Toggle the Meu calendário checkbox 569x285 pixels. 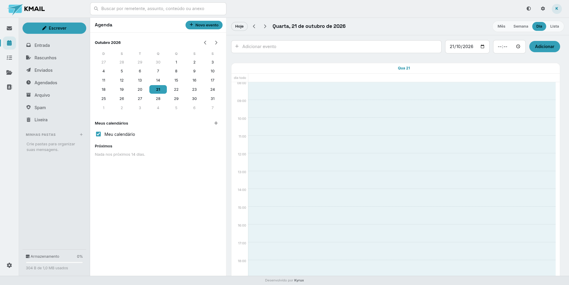coord(98,134)
